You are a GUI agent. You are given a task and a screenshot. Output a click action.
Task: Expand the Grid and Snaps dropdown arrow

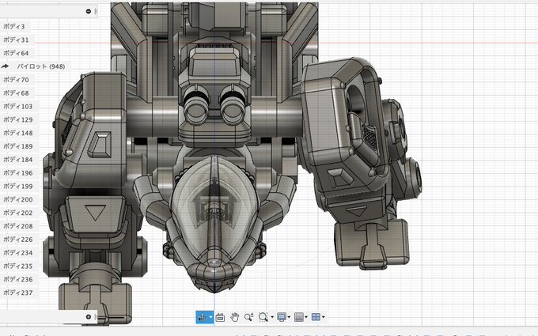pyautogui.click(x=306, y=317)
